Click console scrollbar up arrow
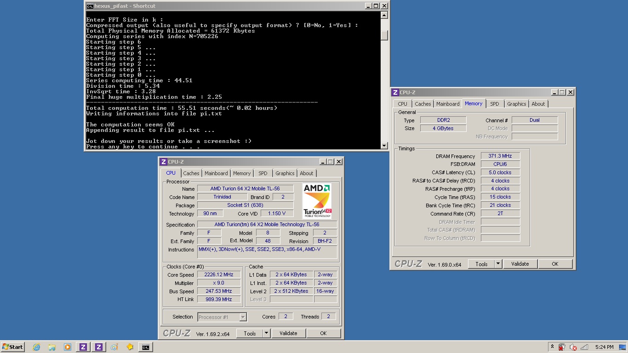628x353 pixels. [x=384, y=15]
